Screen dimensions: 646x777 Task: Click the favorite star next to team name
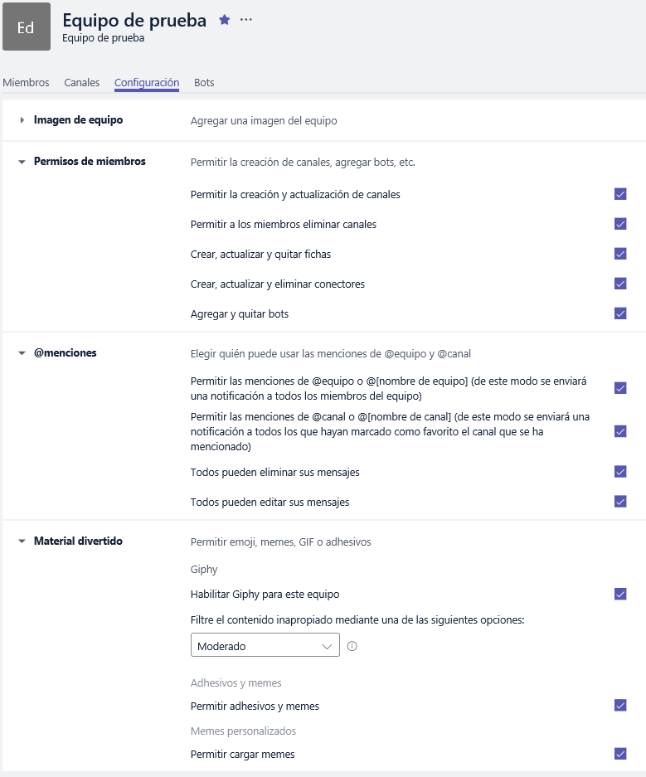(224, 20)
